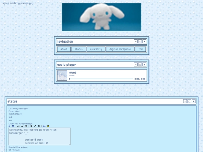Screen dimensions: 203x152
Task: Click the Enter new Away message: label
Action: pyautogui.click(x=21, y=123)
